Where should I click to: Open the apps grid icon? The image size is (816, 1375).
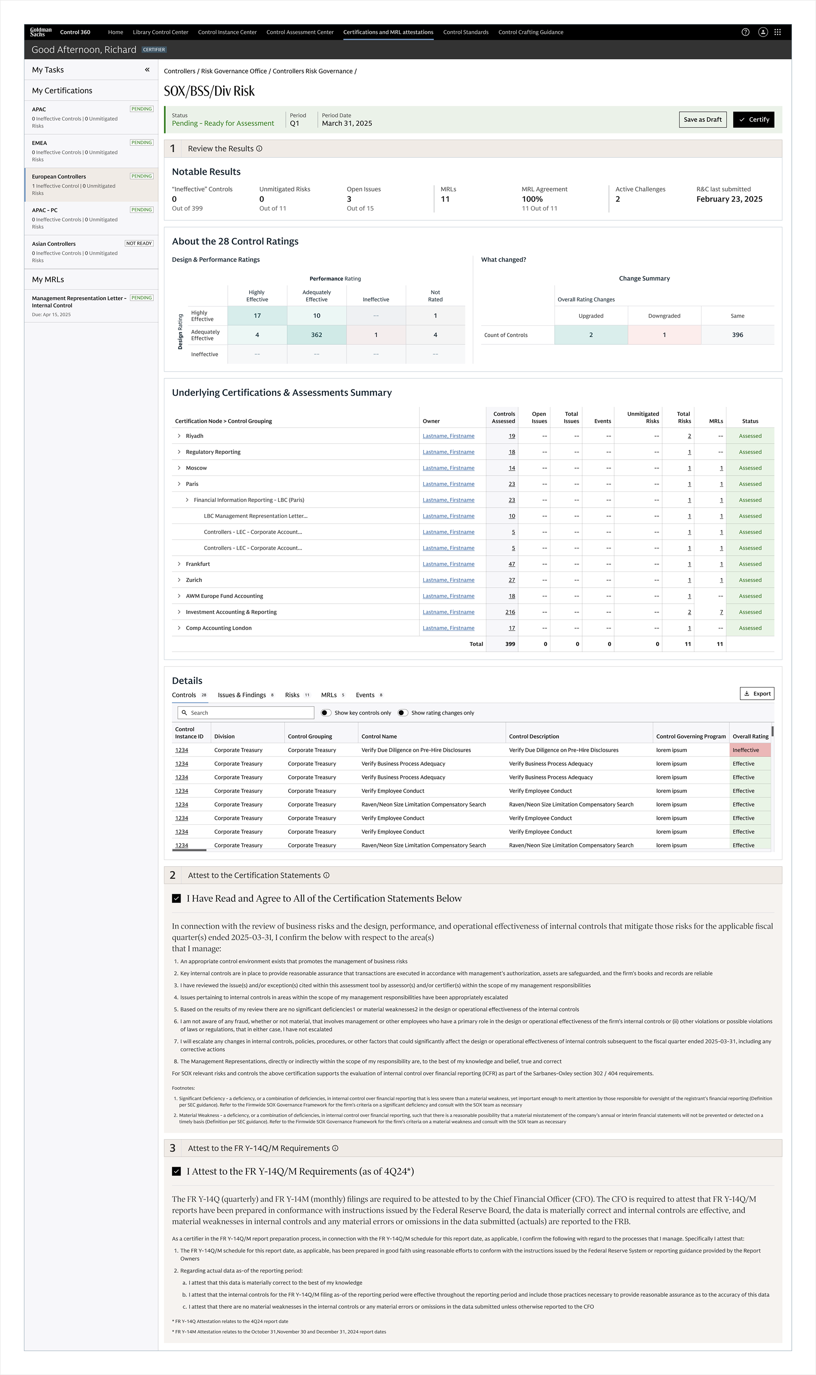(x=777, y=32)
